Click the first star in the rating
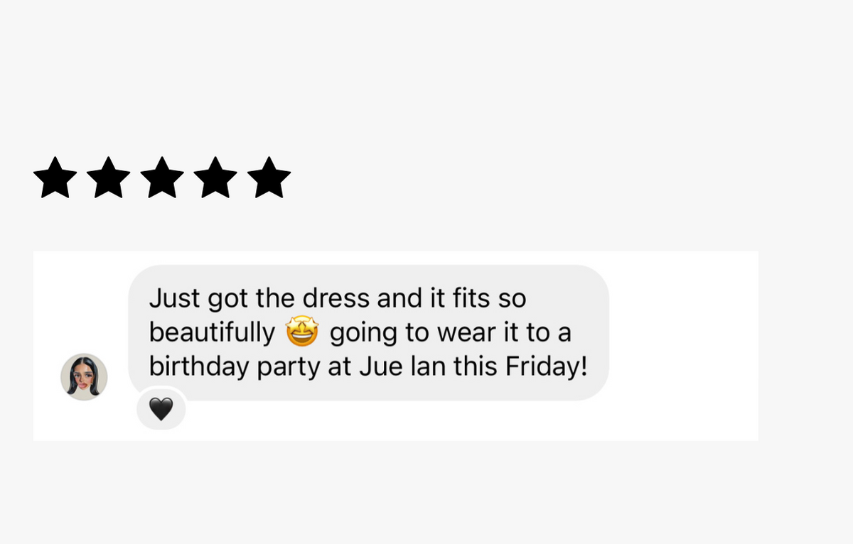Image resolution: width=853 pixels, height=544 pixels. coord(55,178)
